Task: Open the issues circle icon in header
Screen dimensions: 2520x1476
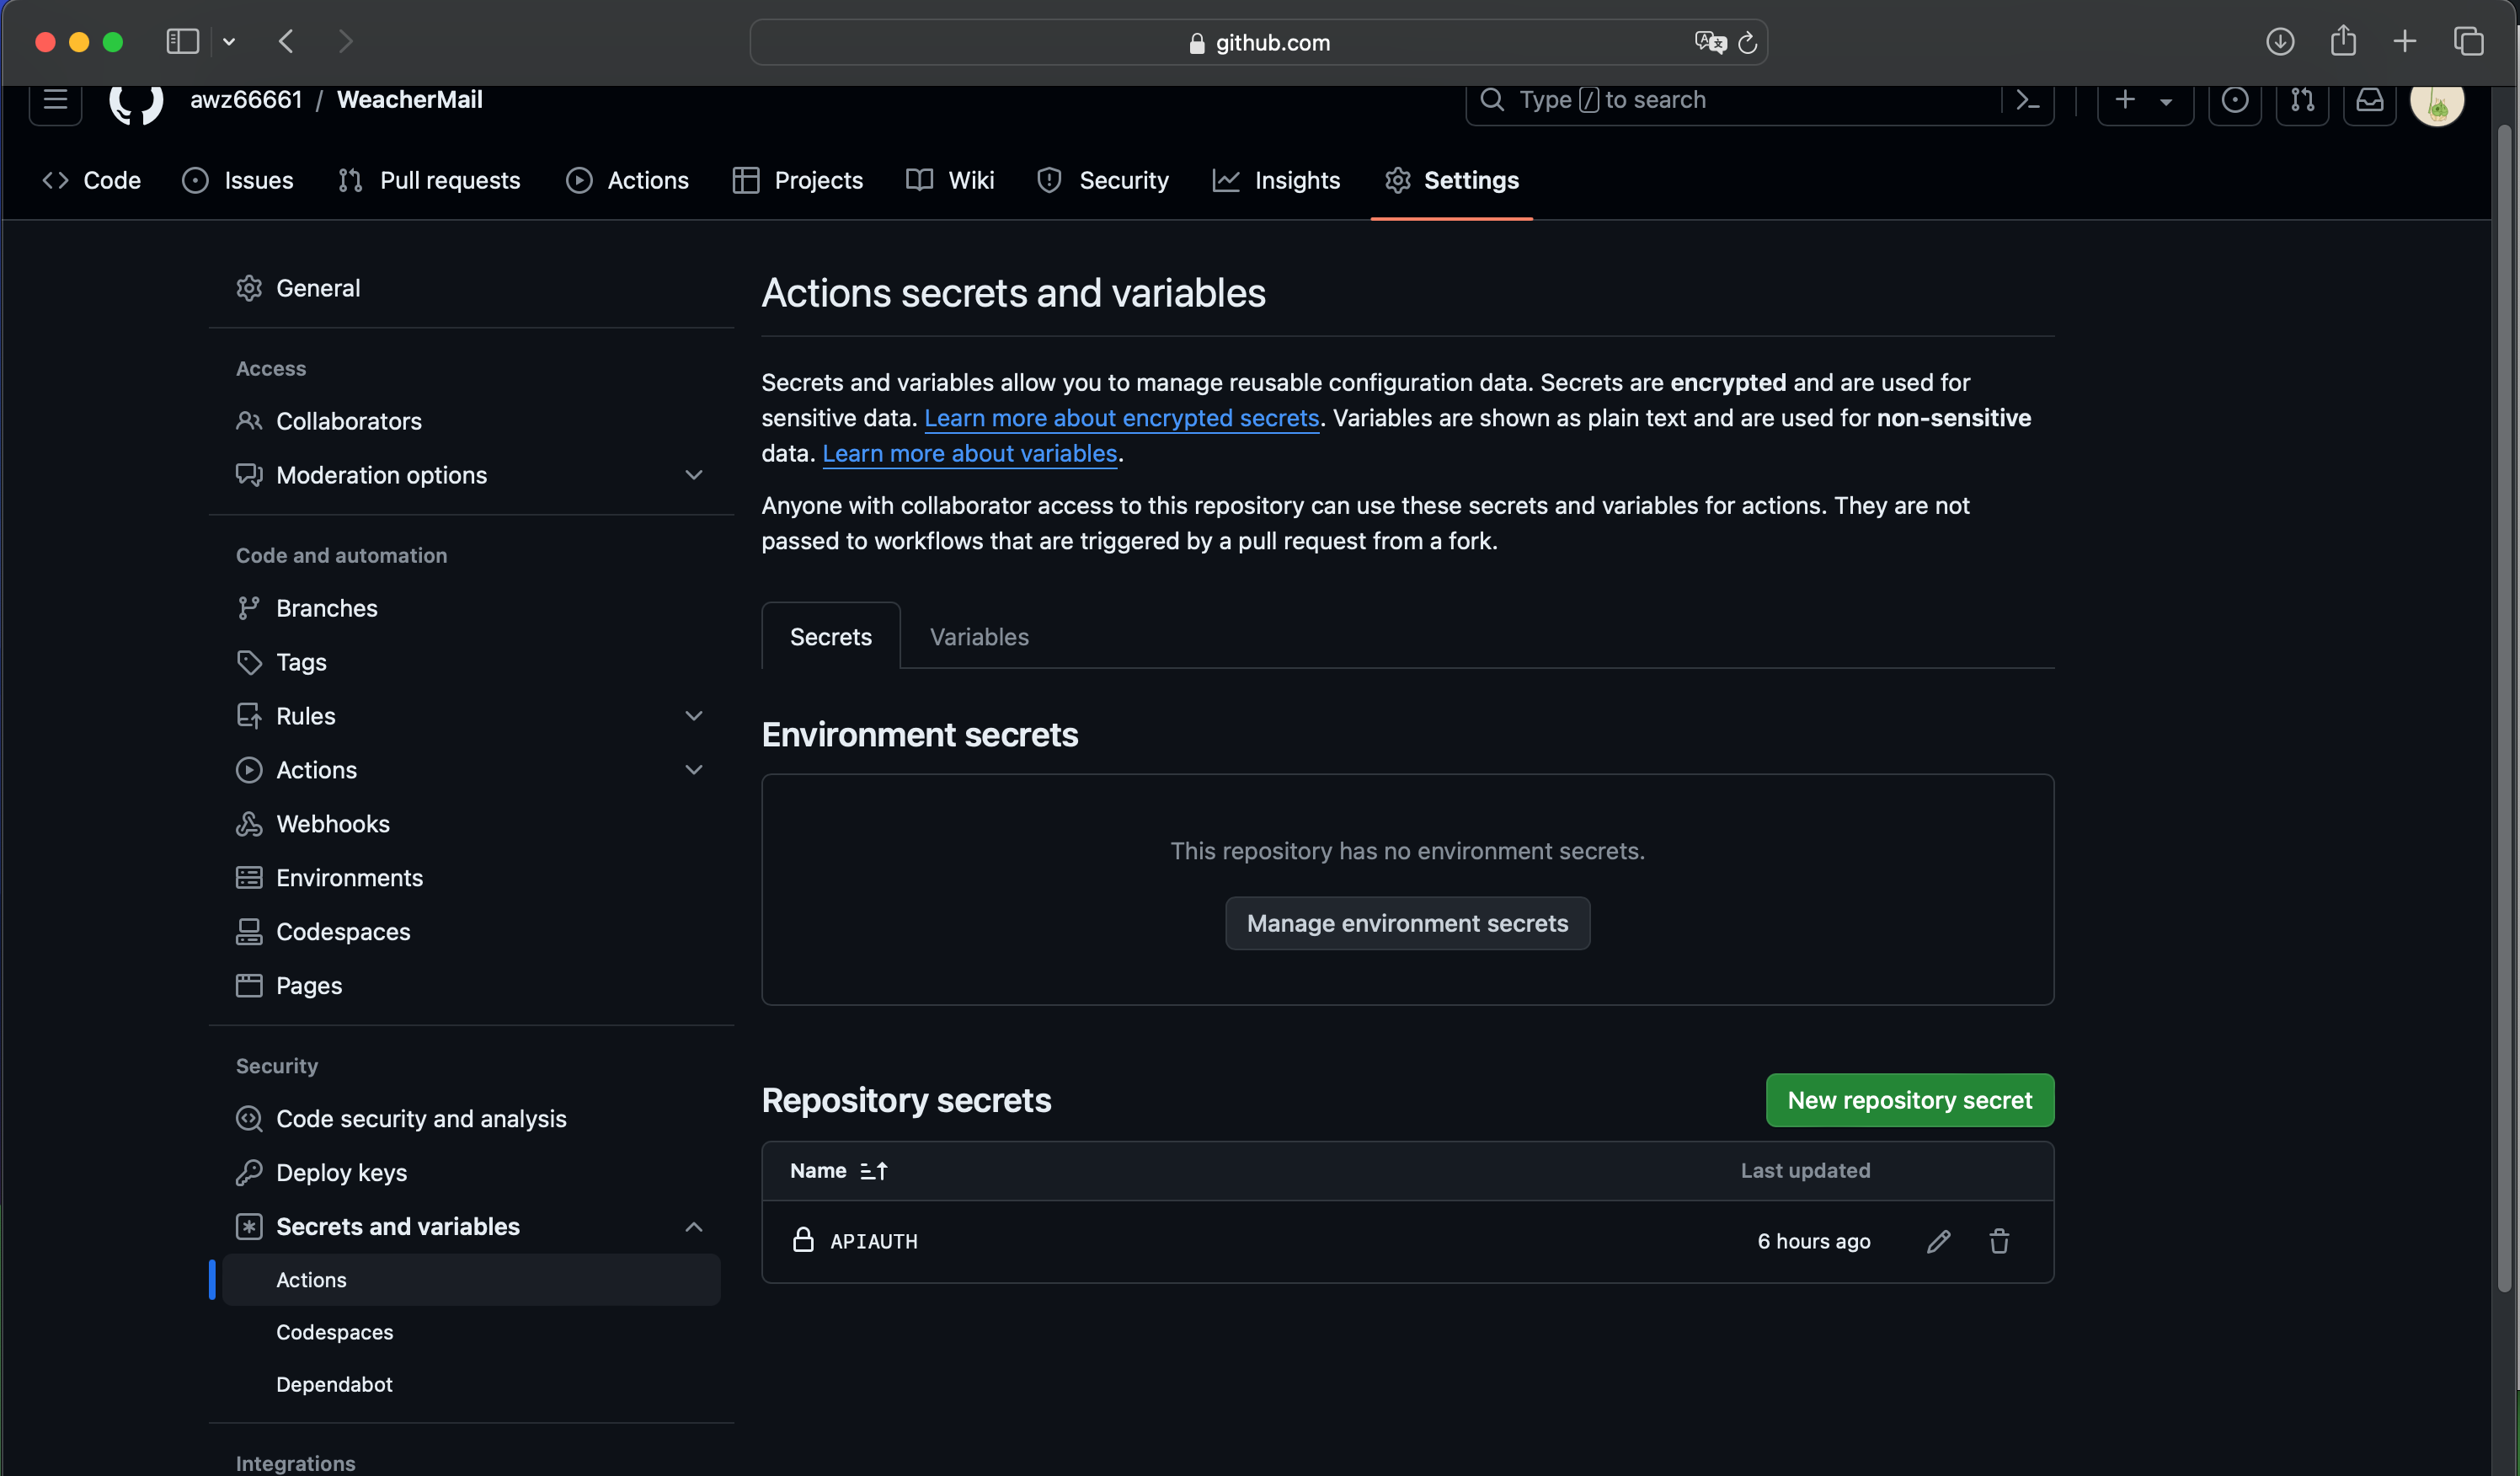Action: click(2235, 100)
